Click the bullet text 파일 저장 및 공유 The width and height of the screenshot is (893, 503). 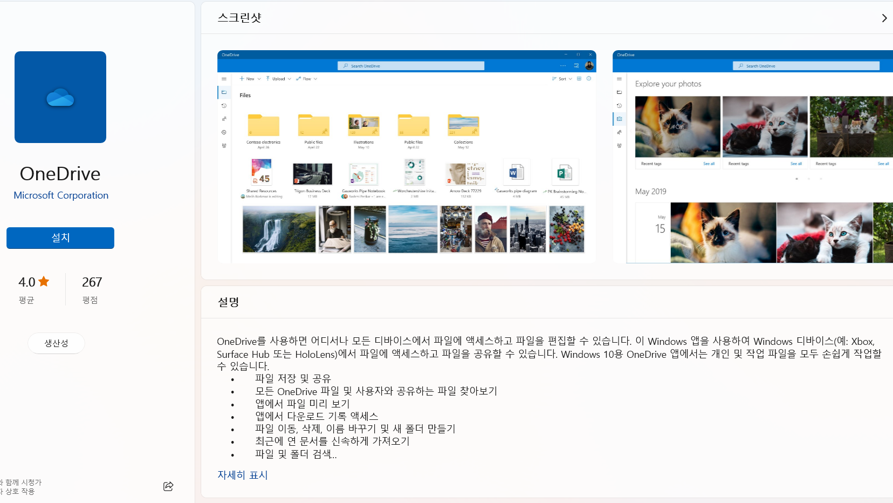tap(293, 379)
